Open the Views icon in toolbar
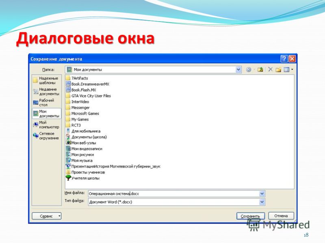 286,70
